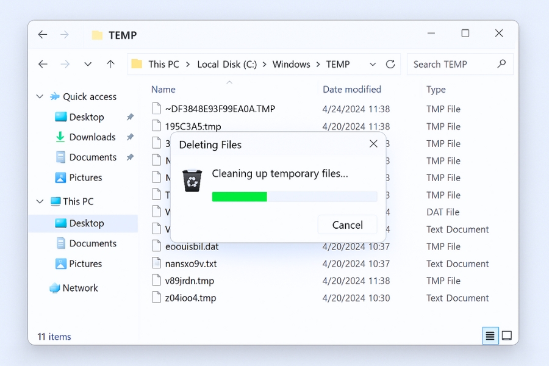Sort files by Date modified column
This screenshot has width=549, height=366.
352,90
